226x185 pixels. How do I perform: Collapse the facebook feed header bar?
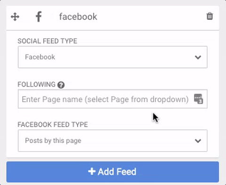point(113,18)
